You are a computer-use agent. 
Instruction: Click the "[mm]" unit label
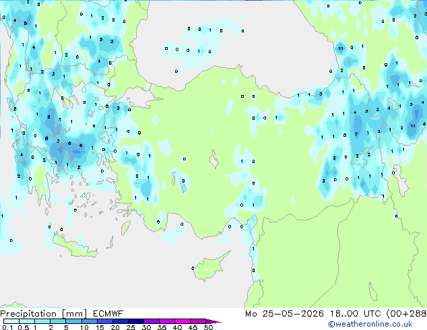pyautogui.click(x=74, y=314)
